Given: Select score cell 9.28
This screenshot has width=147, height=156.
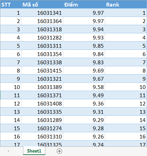Looking at the screenshot, I should click(84, 128).
